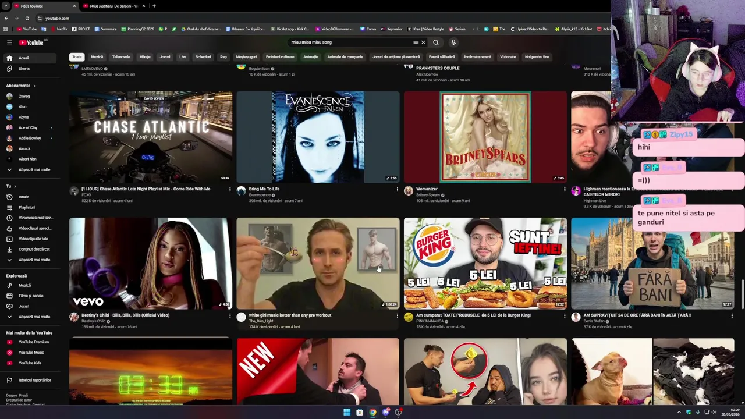Image resolution: width=745 pixels, height=419 pixels.
Task: Click the Windows Start button in taskbar
Action: pos(347,412)
